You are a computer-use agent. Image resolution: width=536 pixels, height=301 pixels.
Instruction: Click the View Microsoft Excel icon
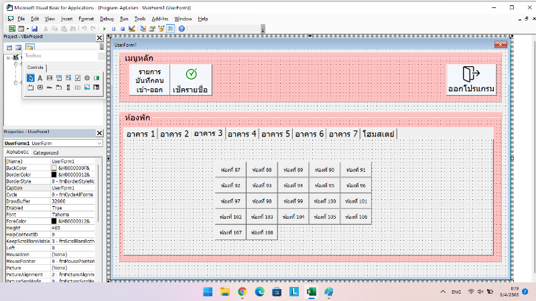click(11, 29)
